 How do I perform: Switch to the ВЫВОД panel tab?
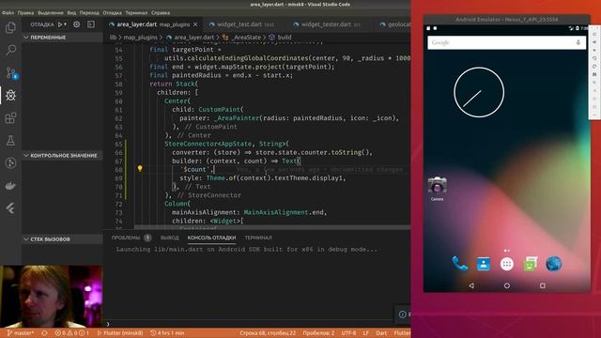tap(169, 238)
